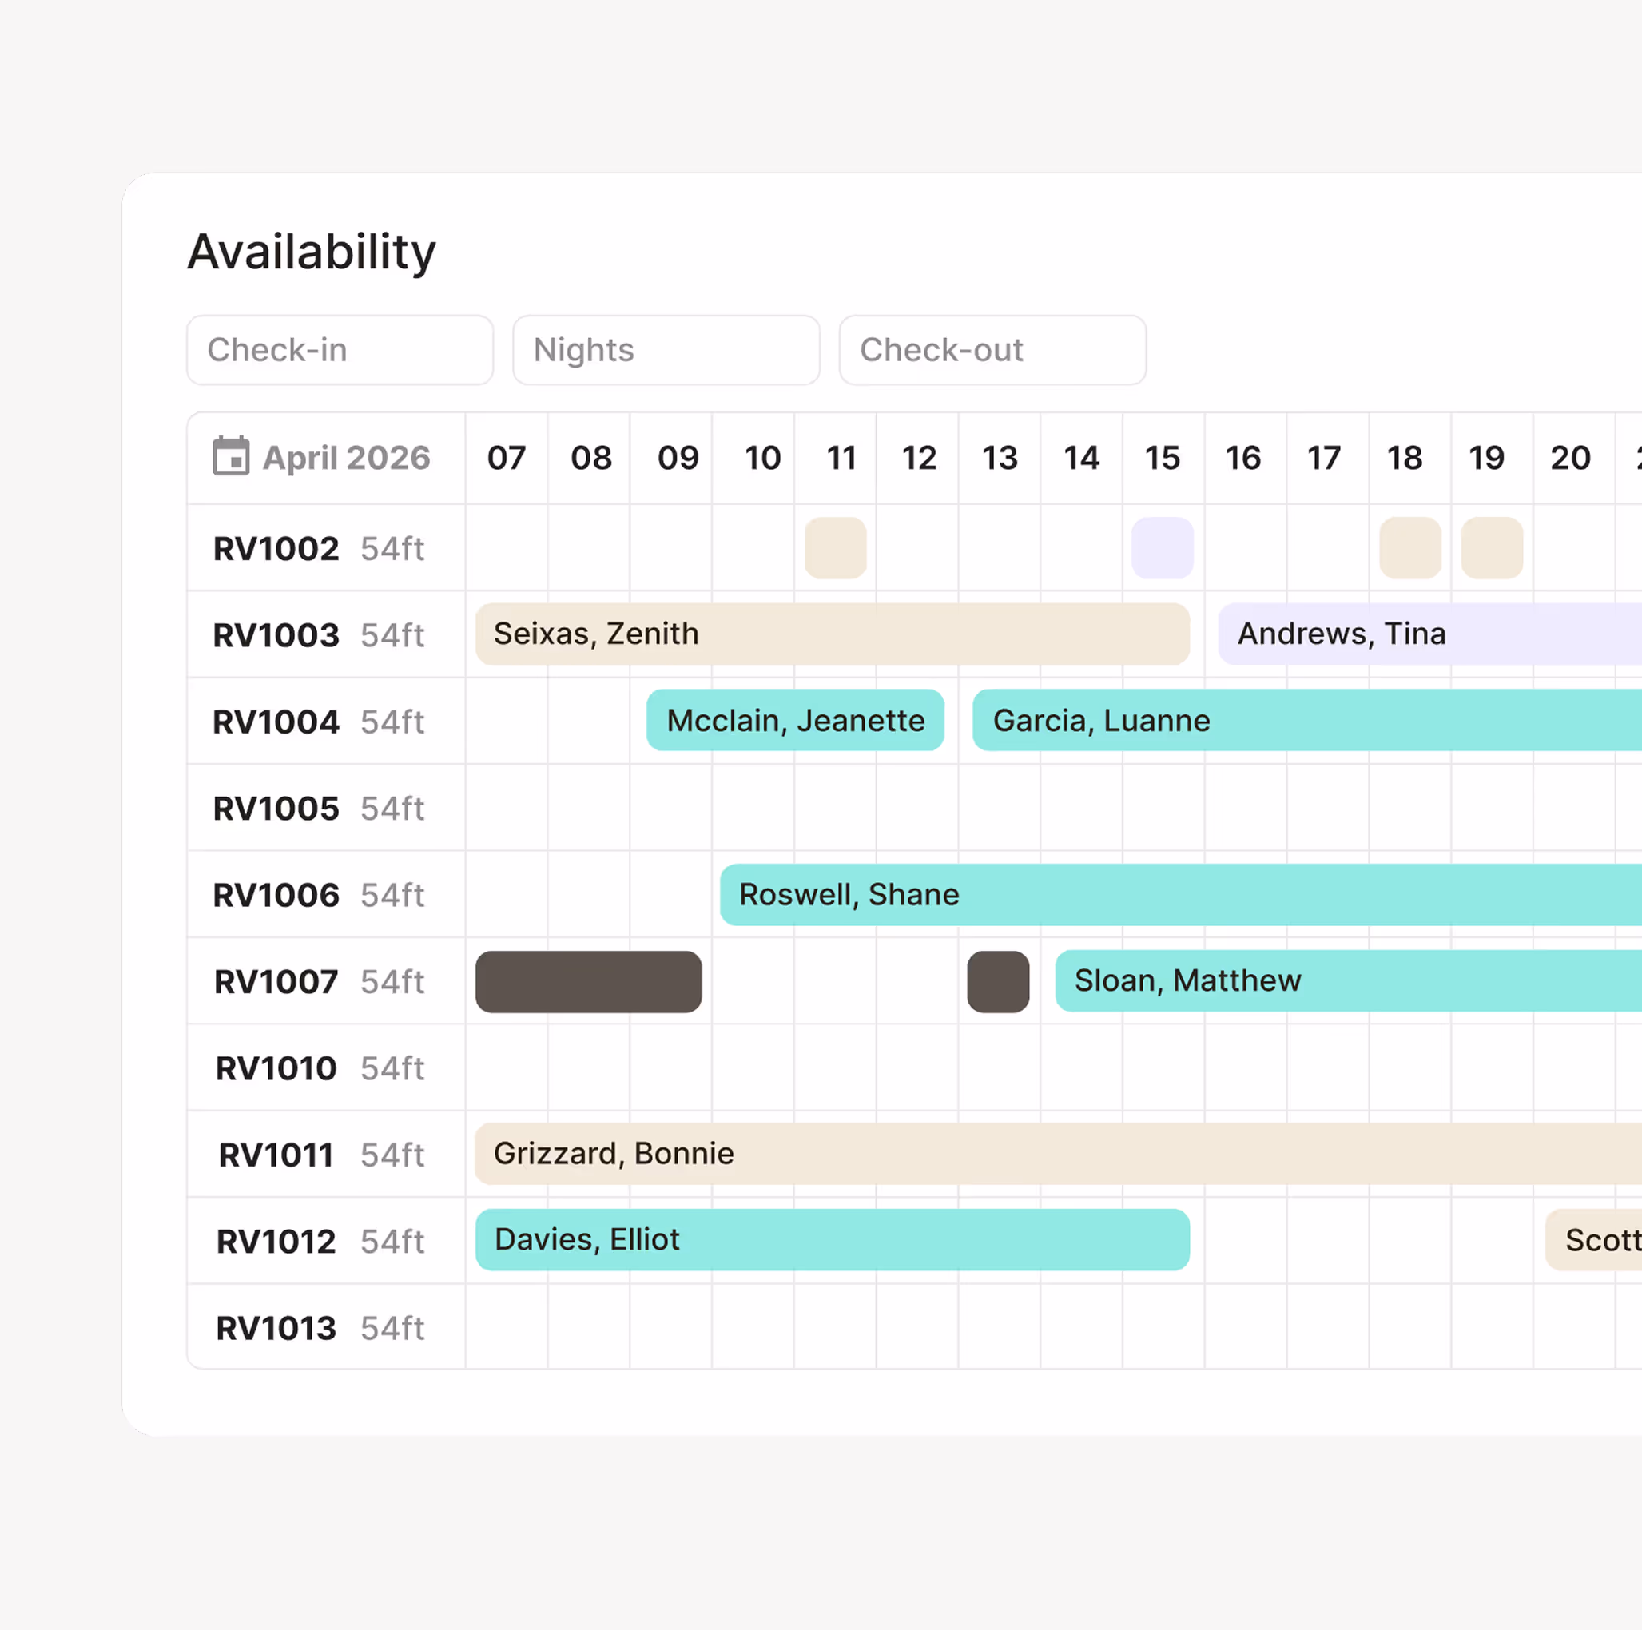Select the lavender block on RV1002 day 15
This screenshot has width=1642, height=1630.
coord(1162,548)
